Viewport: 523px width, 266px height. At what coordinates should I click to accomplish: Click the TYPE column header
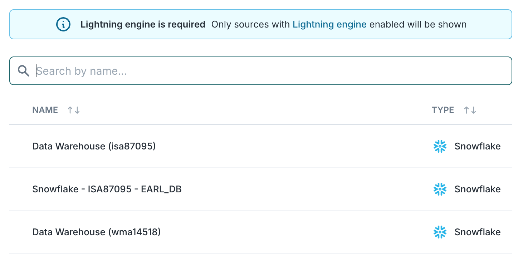[x=443, y=110]
